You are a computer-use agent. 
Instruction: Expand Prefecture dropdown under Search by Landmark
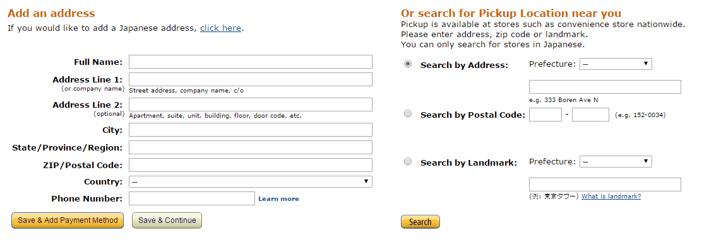tap(616, 161)
